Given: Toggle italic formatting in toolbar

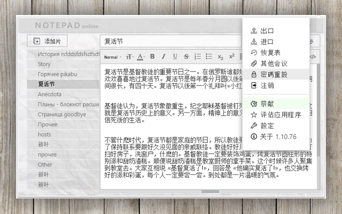Looking at the screenshot, I should (164, 57).
